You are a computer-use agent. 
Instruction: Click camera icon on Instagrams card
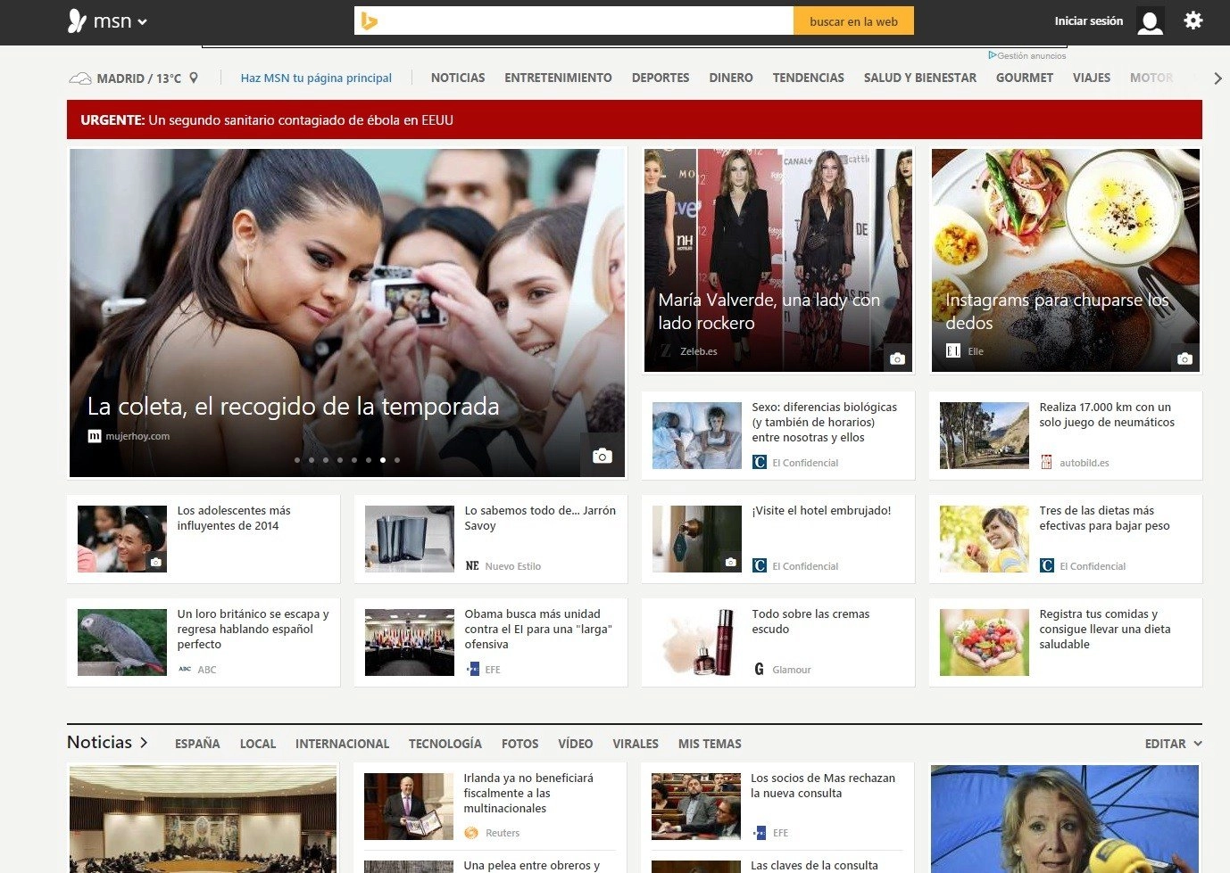1184,358
